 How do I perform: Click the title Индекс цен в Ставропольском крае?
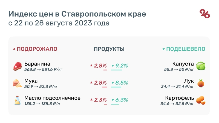coord(77,14)
